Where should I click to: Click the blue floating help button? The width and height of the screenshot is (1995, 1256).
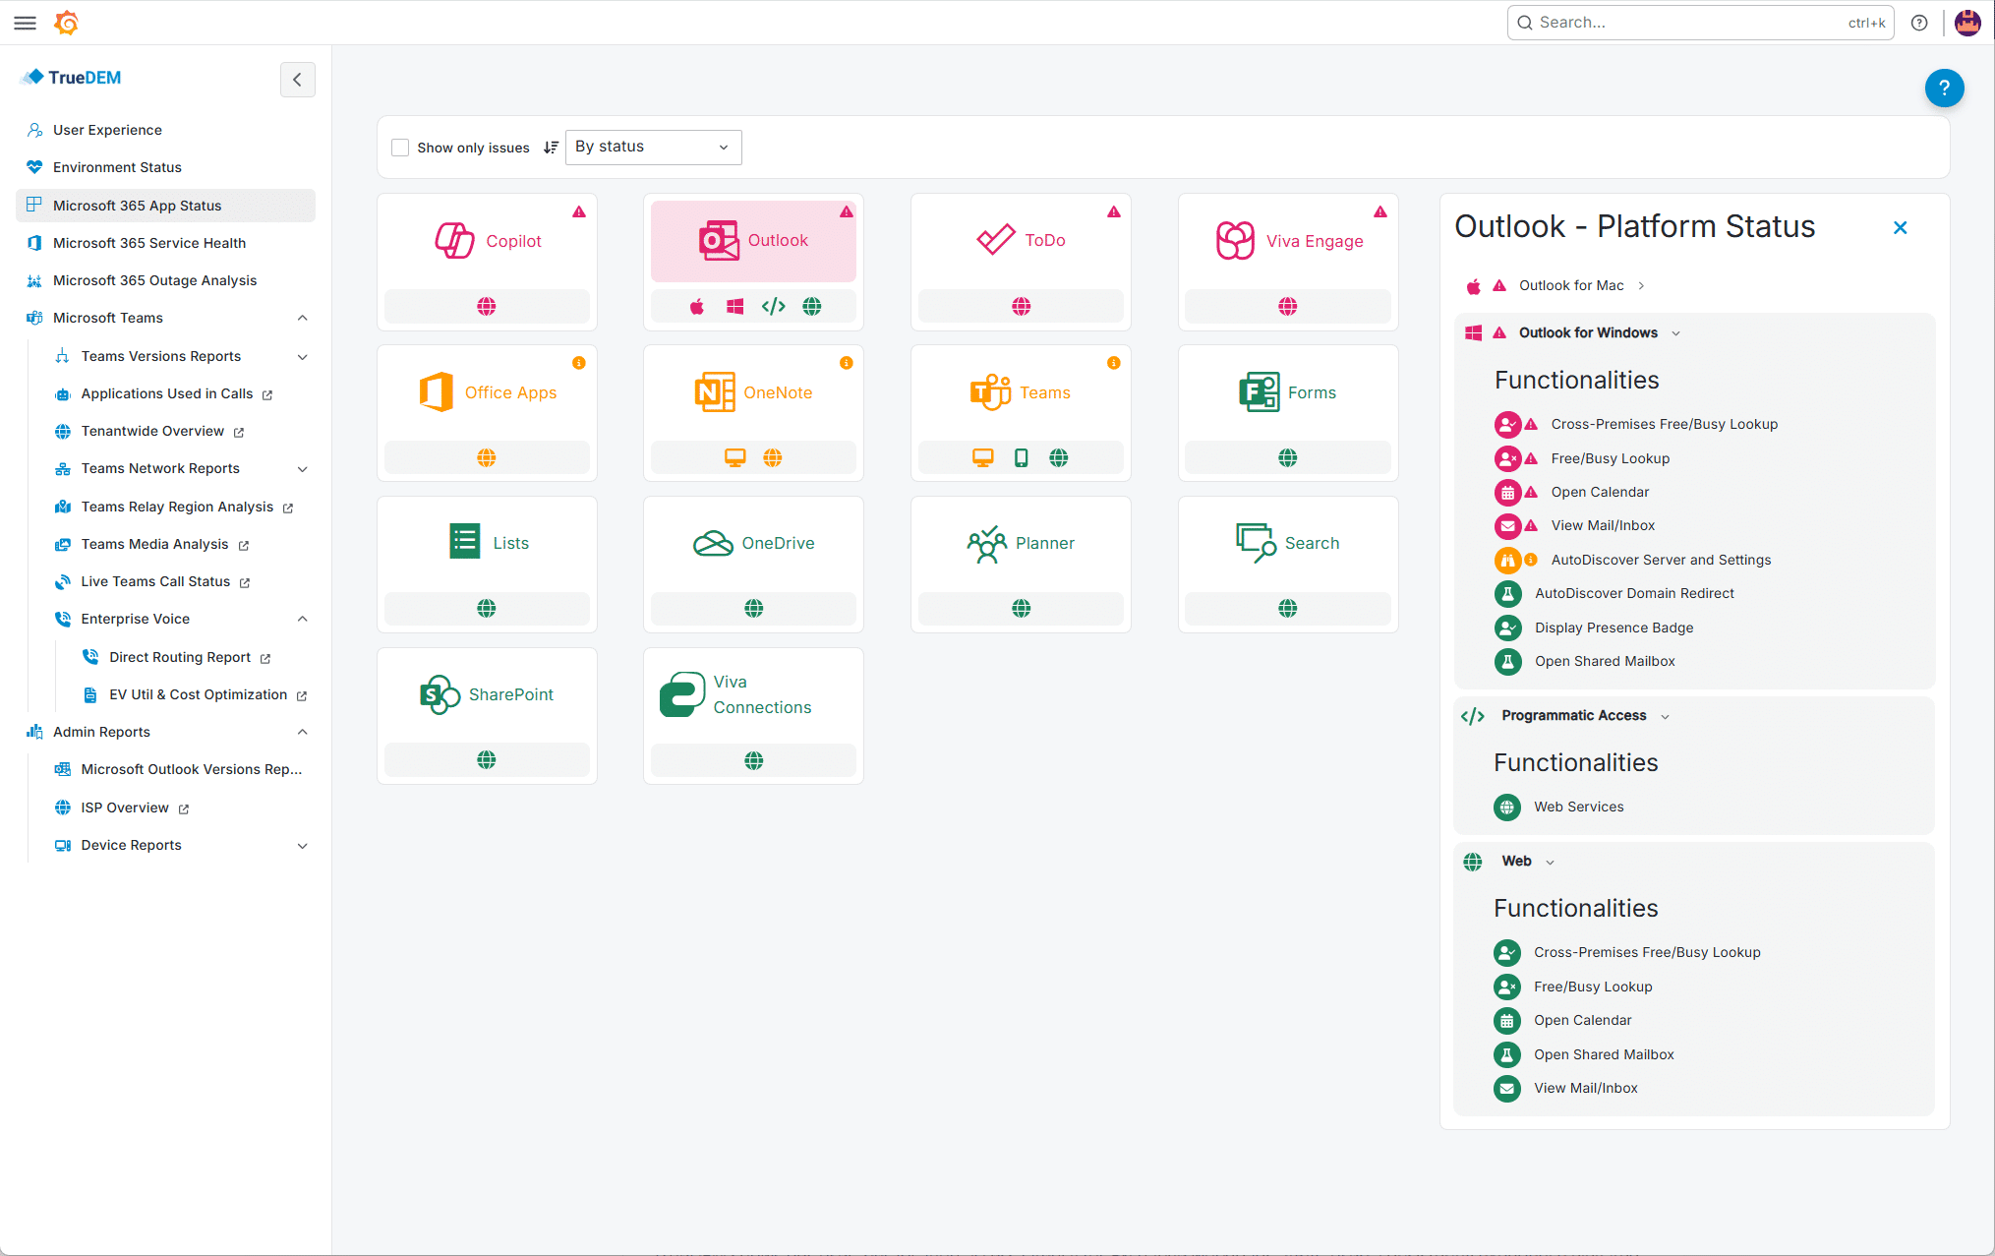1944,88
